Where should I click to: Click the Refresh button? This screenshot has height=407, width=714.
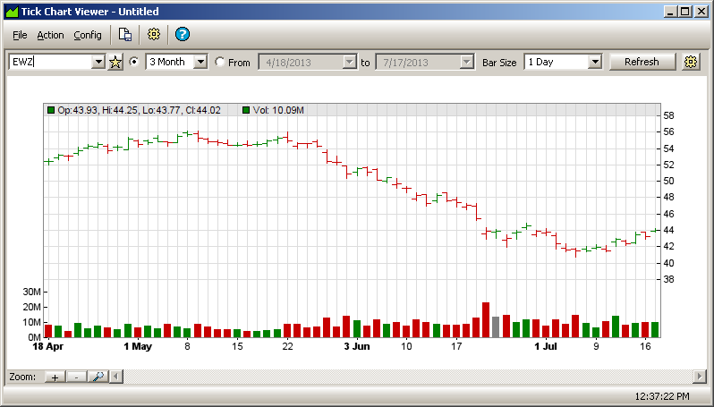642,62
